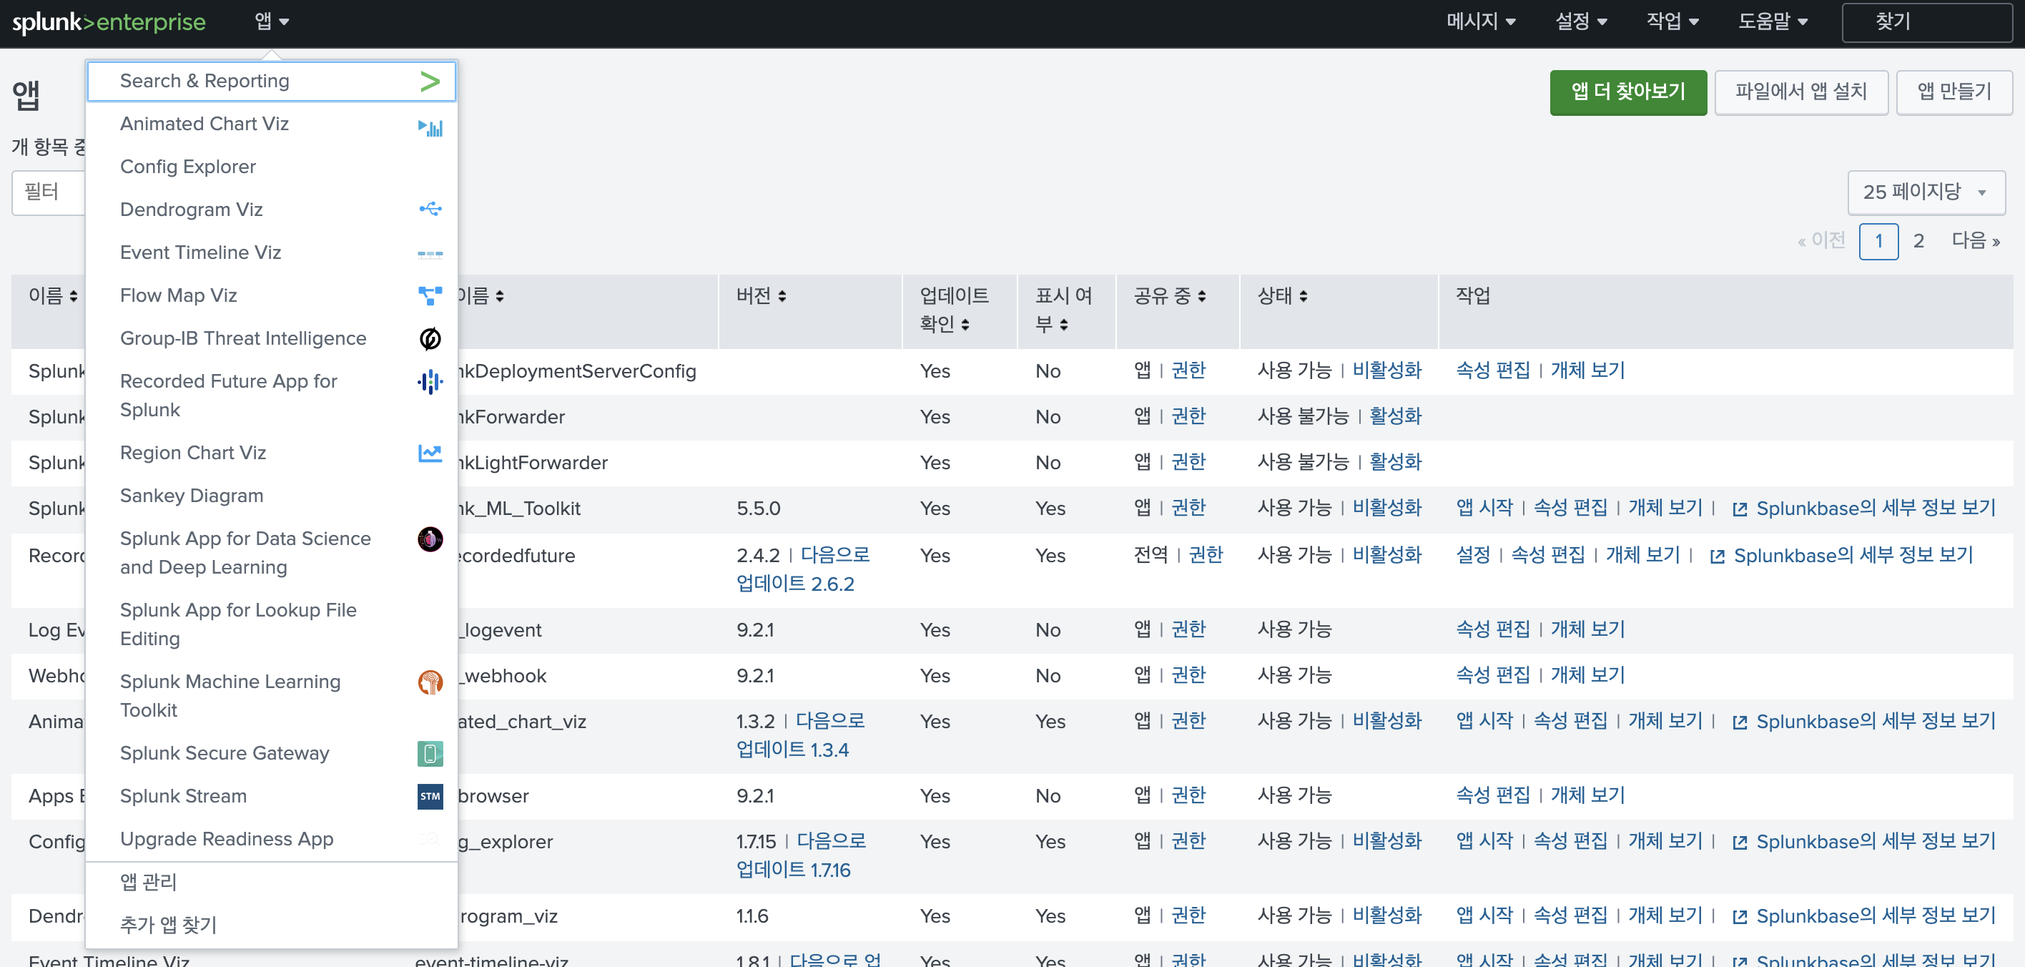Sort by the 공유 중 column header

(x=1169, y=295)
